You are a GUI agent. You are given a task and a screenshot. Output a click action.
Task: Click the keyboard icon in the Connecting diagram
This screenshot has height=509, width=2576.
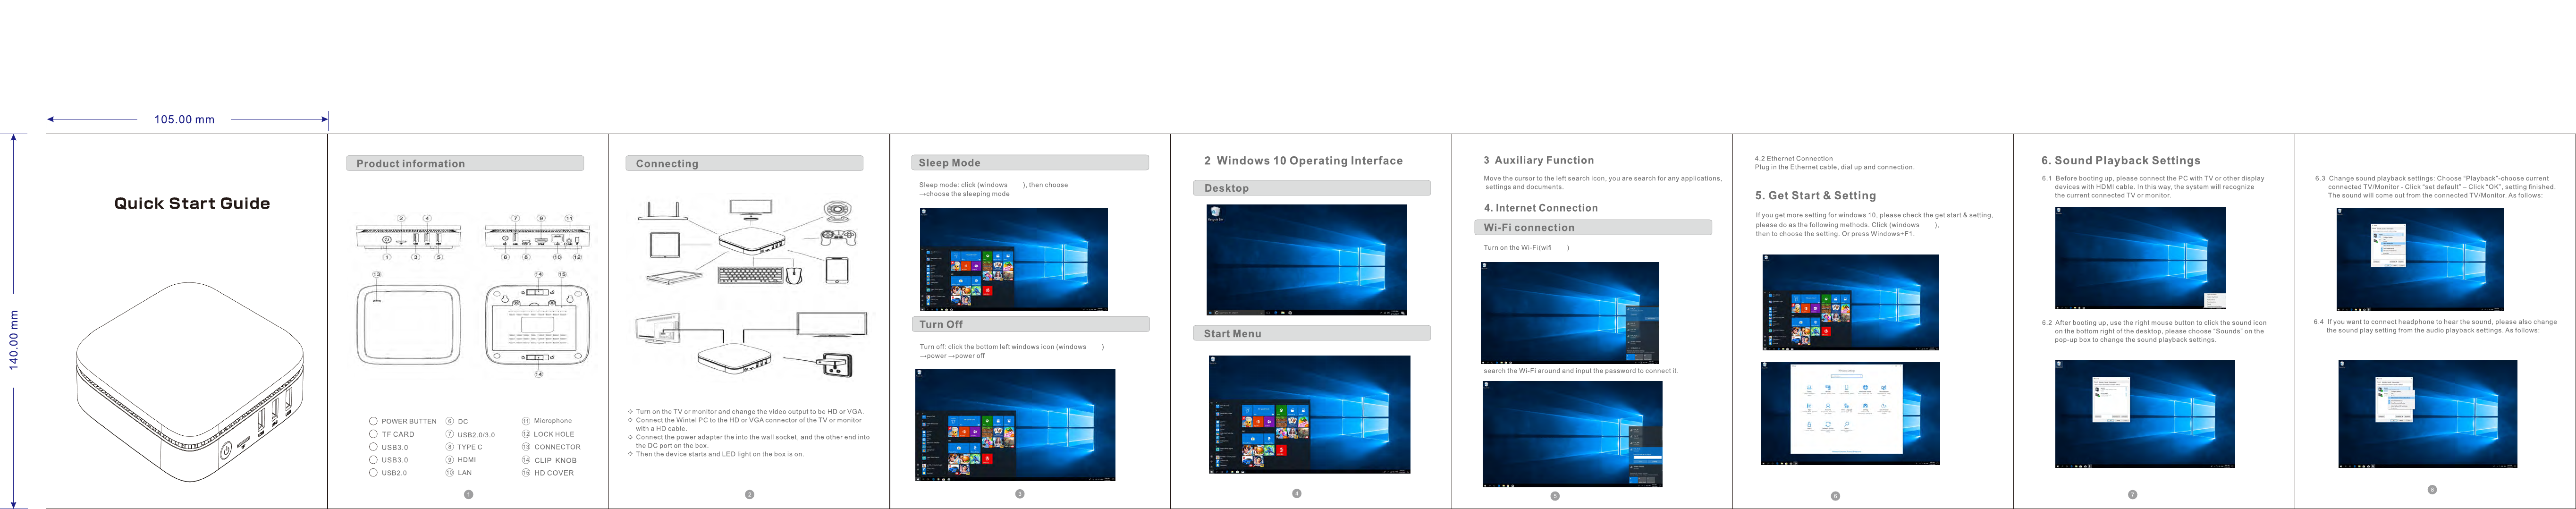click(750, 274)
